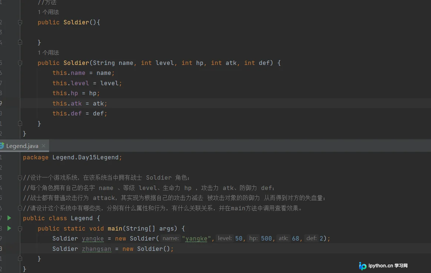Click Legend.Day15Legend package name
The height and width of the screenshot is (273, 431).
85,157
